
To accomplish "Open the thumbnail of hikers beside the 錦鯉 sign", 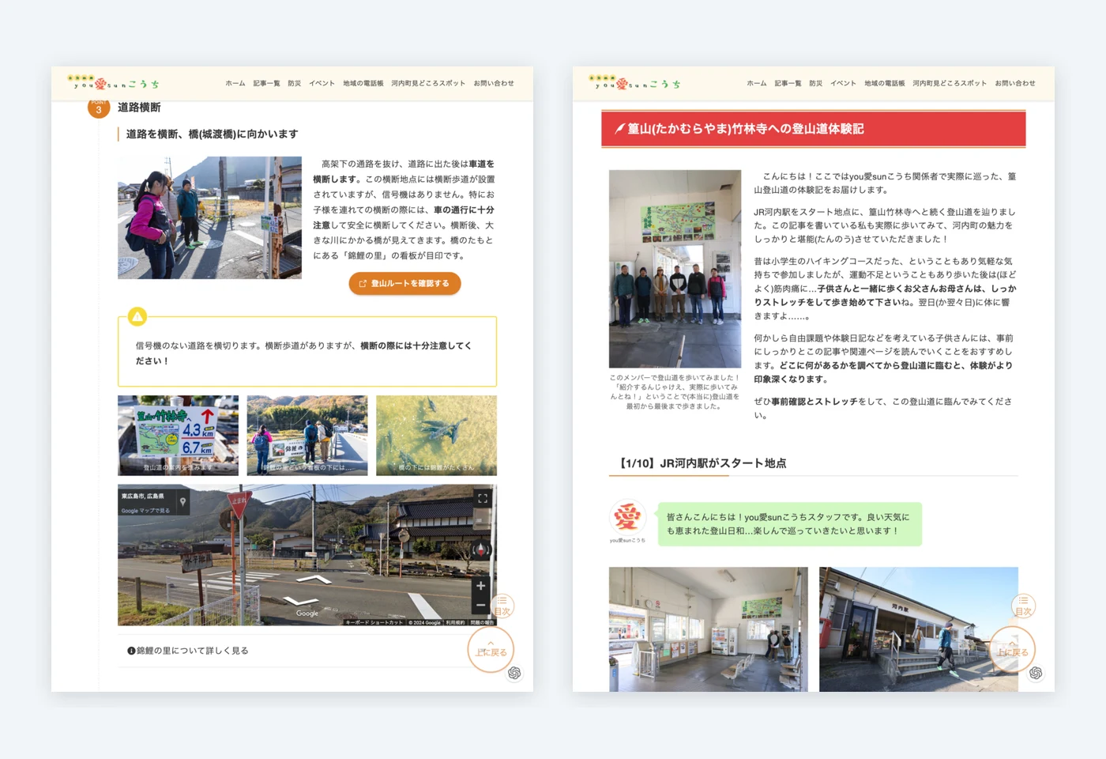I will coord(307,436).
